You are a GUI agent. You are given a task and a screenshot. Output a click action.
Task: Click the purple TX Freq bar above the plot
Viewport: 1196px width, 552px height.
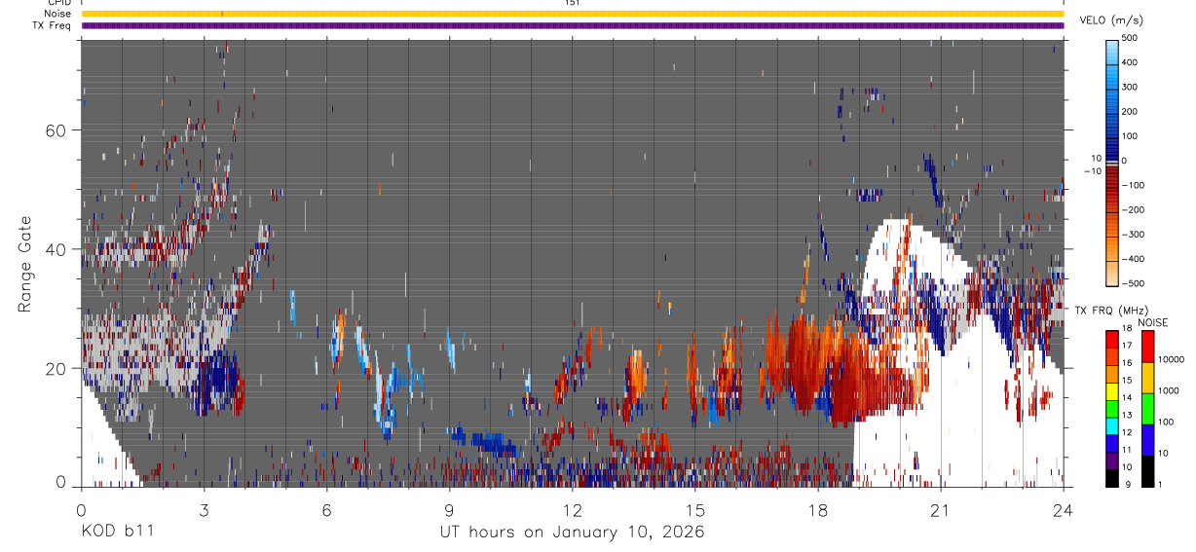click(x=573, y=25)
